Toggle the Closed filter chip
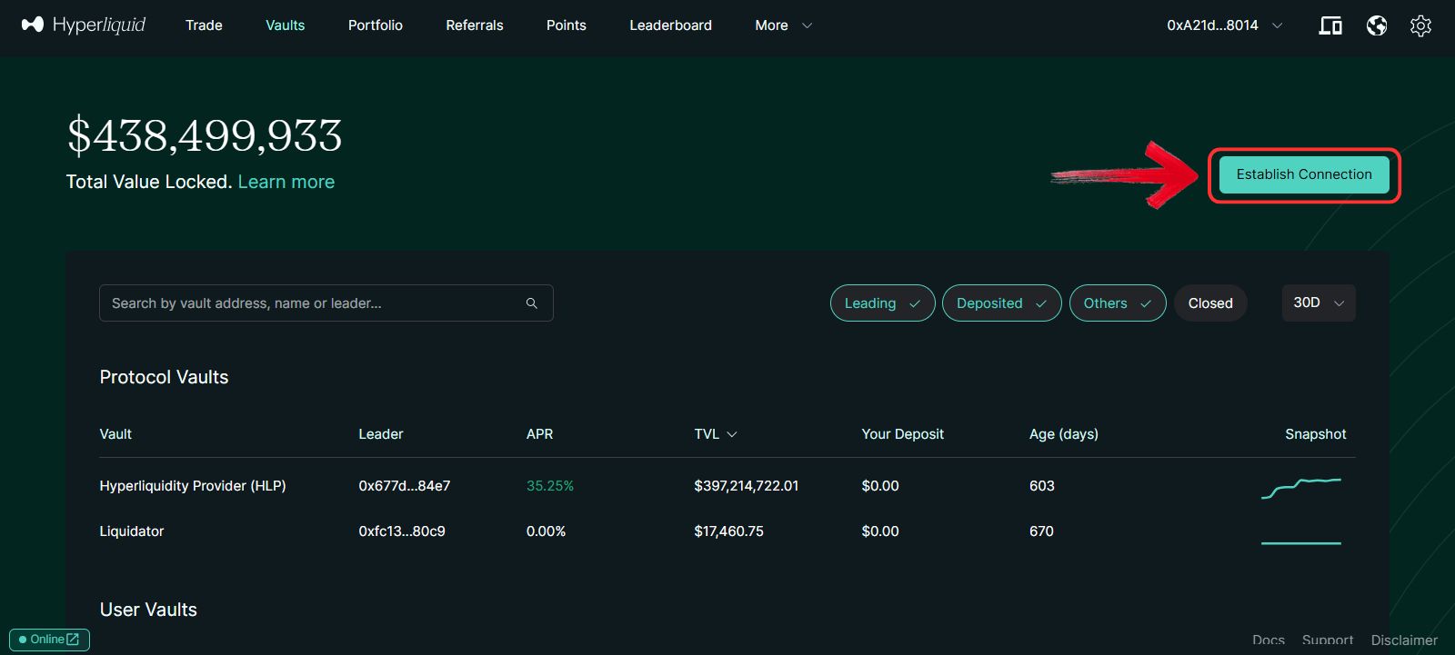This screenshot has height=655, width=1455. click(1210, 303)
